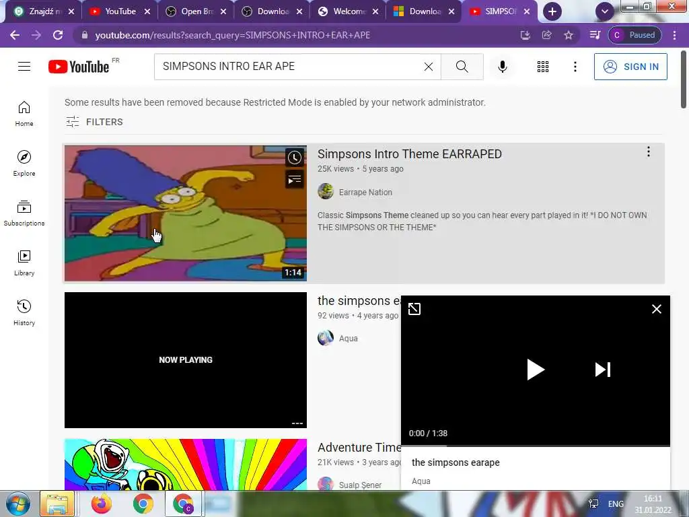689x517 pixels.
Task: Open the Sualp Şener channel
Action: point(360,485)
